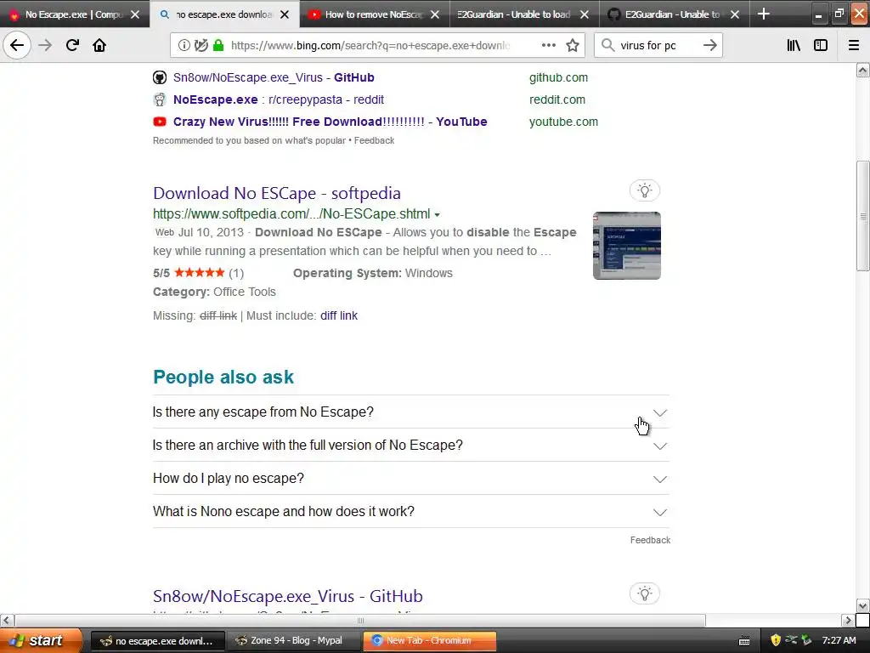Click Feedback under People also ask
This screenshot has height=653, width=870.
(x=650, y=540)
